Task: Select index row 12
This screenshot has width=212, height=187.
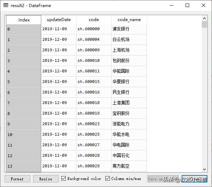Action: 24,156
